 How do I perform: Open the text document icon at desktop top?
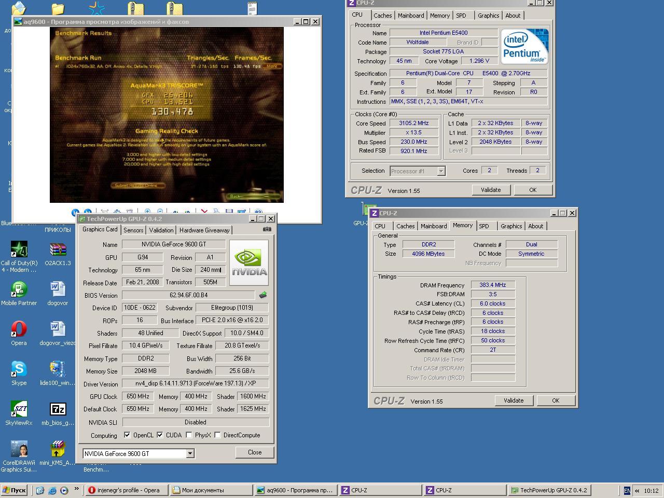(252, 8)
